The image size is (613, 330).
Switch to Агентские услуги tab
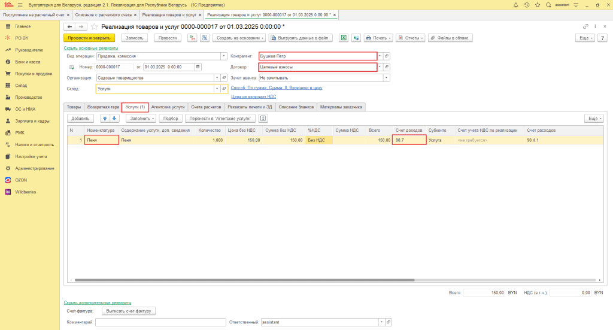tap(168, 107)
